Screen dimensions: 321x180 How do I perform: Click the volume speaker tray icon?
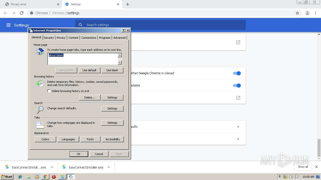[291, 177]
